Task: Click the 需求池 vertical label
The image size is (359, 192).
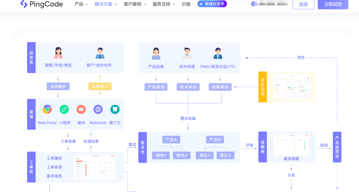Action: 143,147
